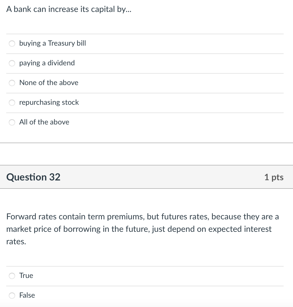
Task: Click the "None of the above" label
Action: pyautogui.click(x=49, y=83)
